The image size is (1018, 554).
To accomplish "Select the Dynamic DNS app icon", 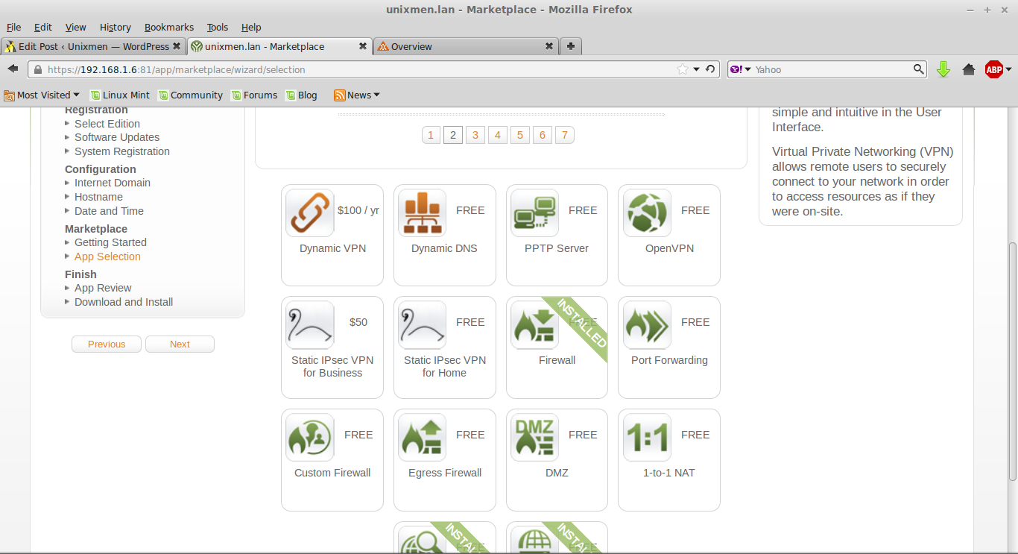I will coord(422,213).
